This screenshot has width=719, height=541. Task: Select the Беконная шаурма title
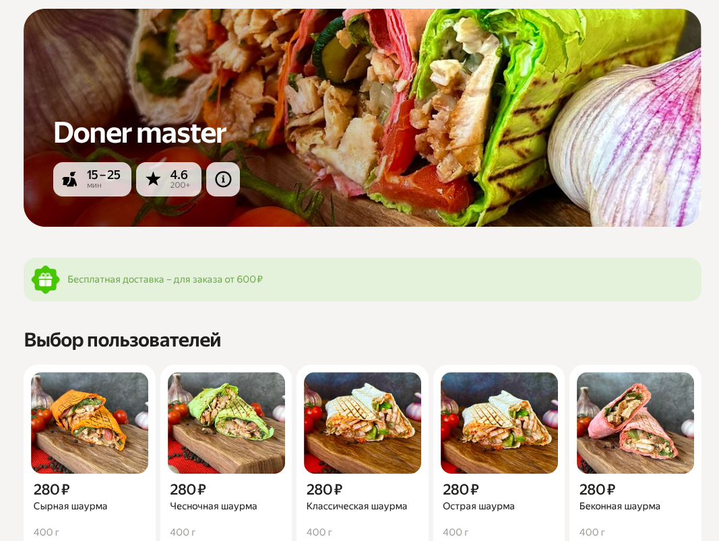click(619, 506)
